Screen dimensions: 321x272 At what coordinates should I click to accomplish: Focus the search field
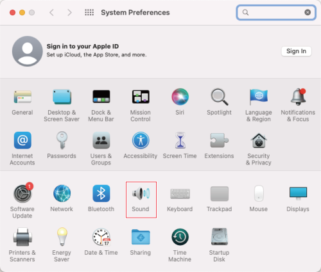[276, 12]
